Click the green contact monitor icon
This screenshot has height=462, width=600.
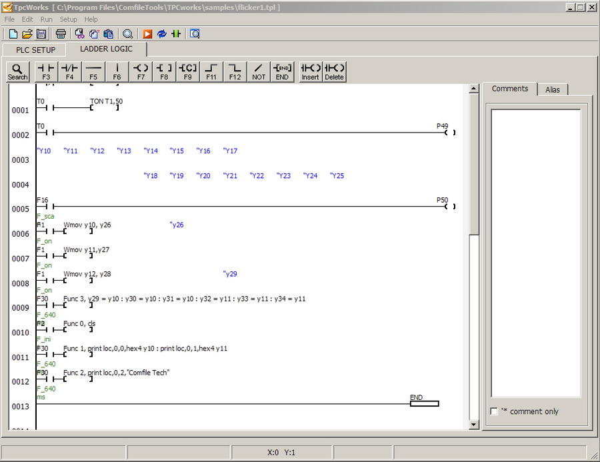pos(176,34)
